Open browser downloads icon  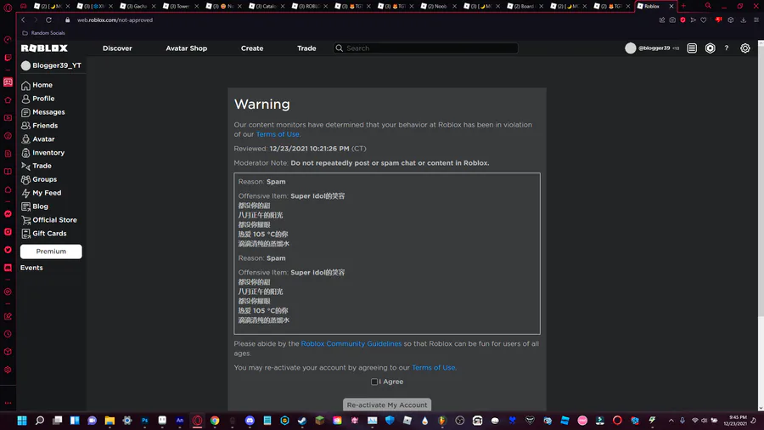tap(744, 20)
